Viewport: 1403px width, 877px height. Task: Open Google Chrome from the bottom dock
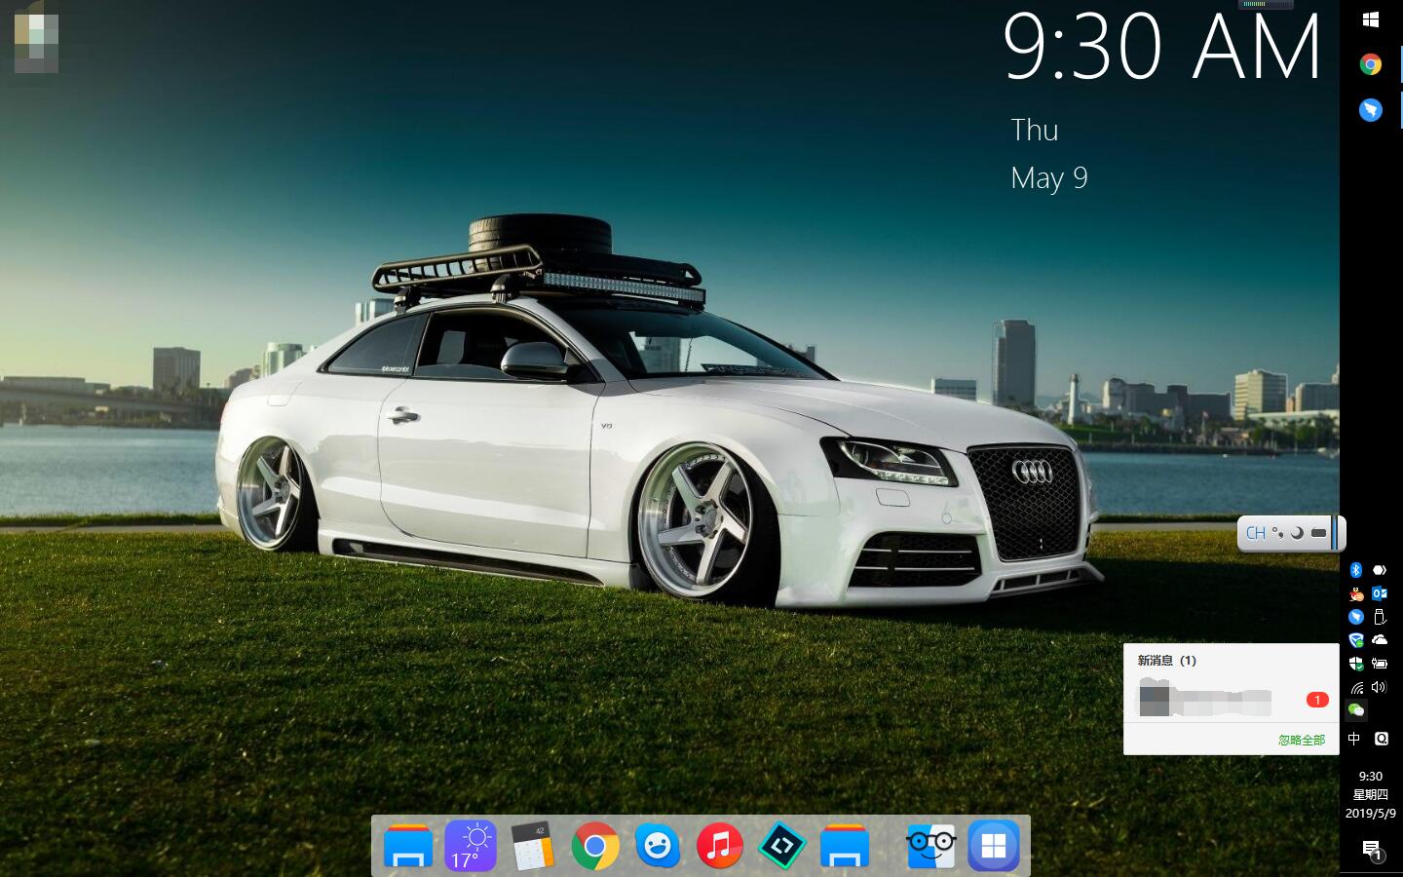(x=595, y=846)
